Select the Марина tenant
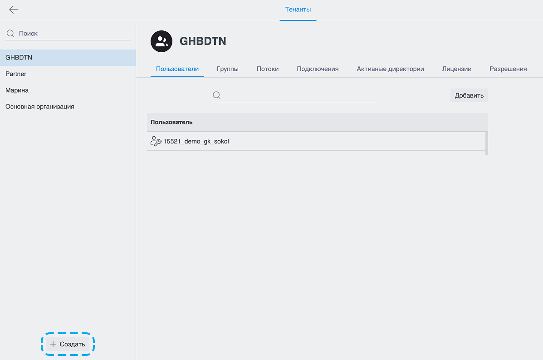Image resolution: width=543 pixels, height=360 pixels. pos(68,90)
